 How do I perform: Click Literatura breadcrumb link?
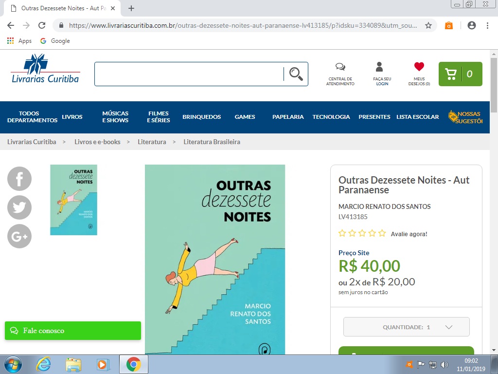(x=152, y=142)
